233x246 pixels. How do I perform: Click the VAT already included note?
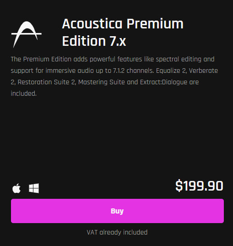pyautogui.click(x=117, y=232)
